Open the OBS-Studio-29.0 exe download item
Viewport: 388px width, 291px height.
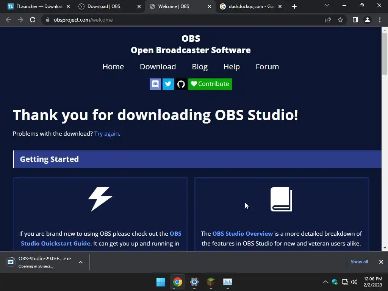coord(39,262)
